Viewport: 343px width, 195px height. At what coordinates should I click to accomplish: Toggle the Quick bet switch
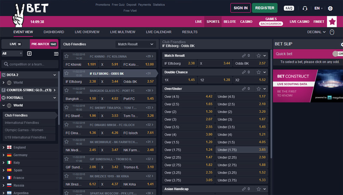(x=337, y=54)
